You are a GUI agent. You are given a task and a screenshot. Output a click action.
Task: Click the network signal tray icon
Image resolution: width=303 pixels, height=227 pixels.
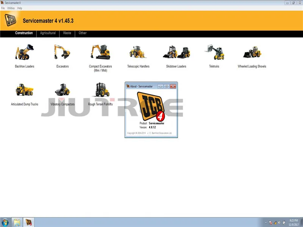(275, 222)
